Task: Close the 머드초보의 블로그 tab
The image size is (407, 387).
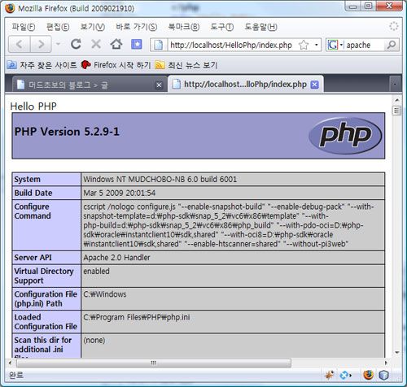Action: [159, 85]
